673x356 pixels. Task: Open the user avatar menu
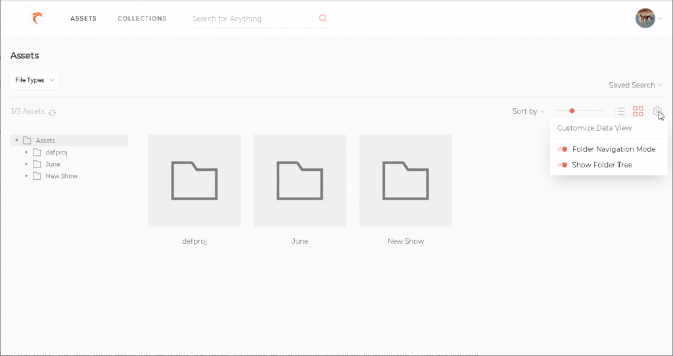point(645,18)
